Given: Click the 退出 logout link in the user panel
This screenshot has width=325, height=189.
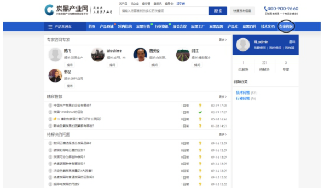Looking at the screenshot, I should coord(292,42).
